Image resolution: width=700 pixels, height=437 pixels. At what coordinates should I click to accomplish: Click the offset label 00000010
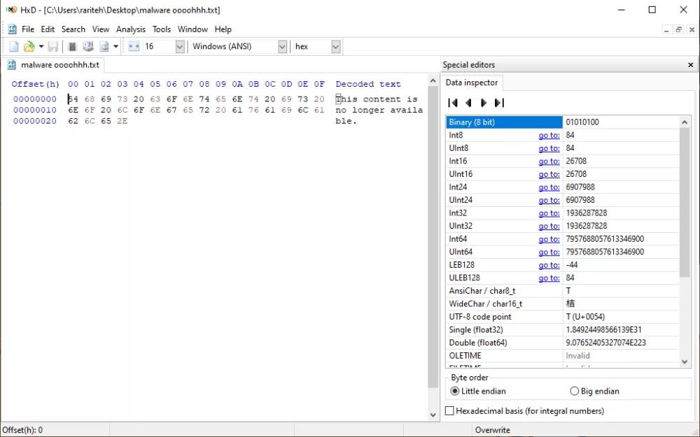(35, 110)
